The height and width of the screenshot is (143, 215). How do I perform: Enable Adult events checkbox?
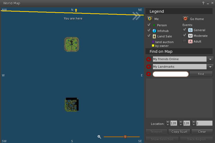(184, 41)
